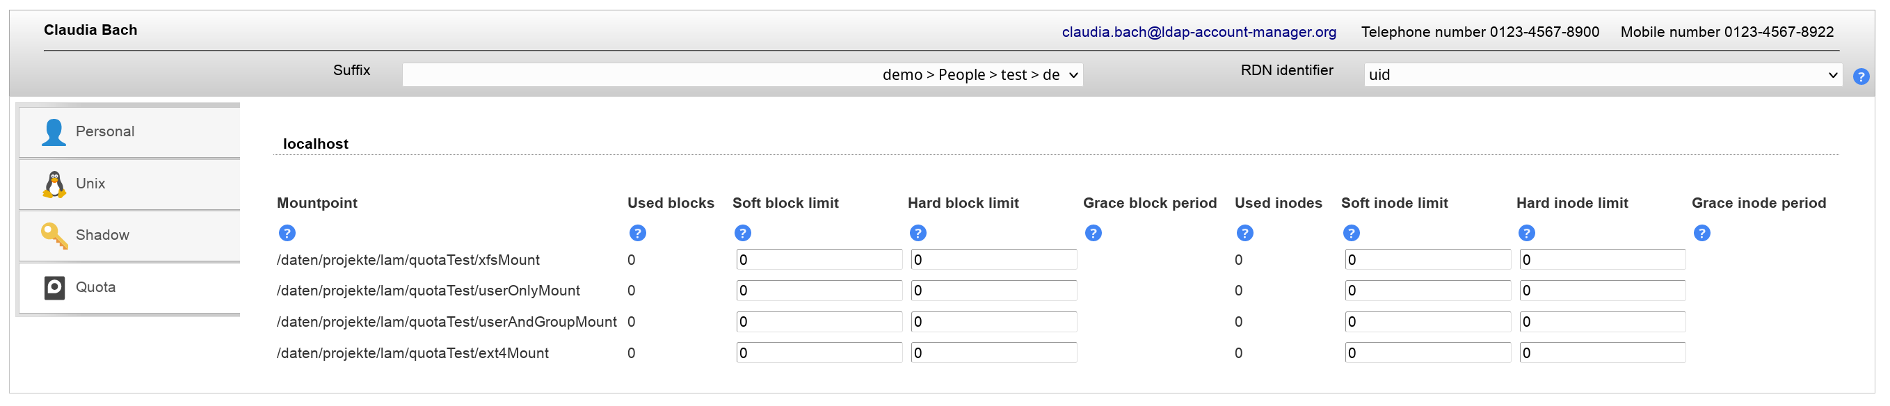This screenshot has width=1890, height=406.
Task: Click Grace inode period help icon
Action: tap(1703, 234)
